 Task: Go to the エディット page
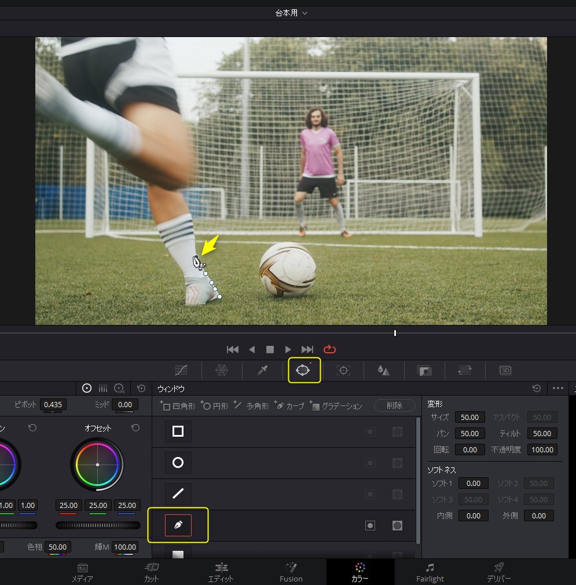(x=221, y=572)
